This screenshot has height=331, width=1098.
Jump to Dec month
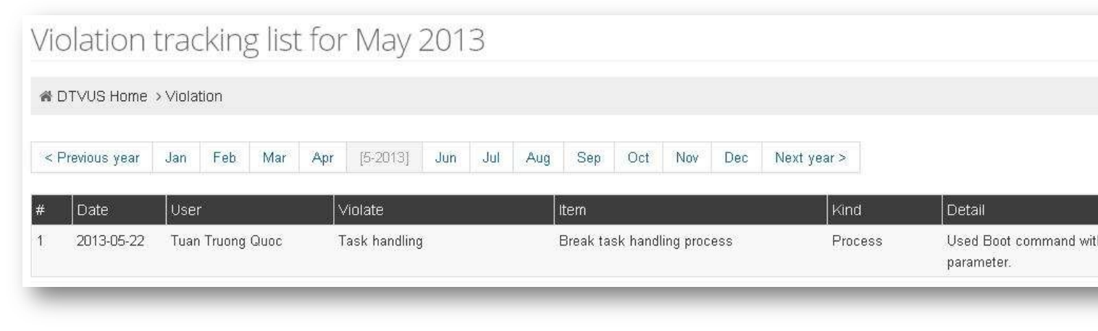point(736,158)
